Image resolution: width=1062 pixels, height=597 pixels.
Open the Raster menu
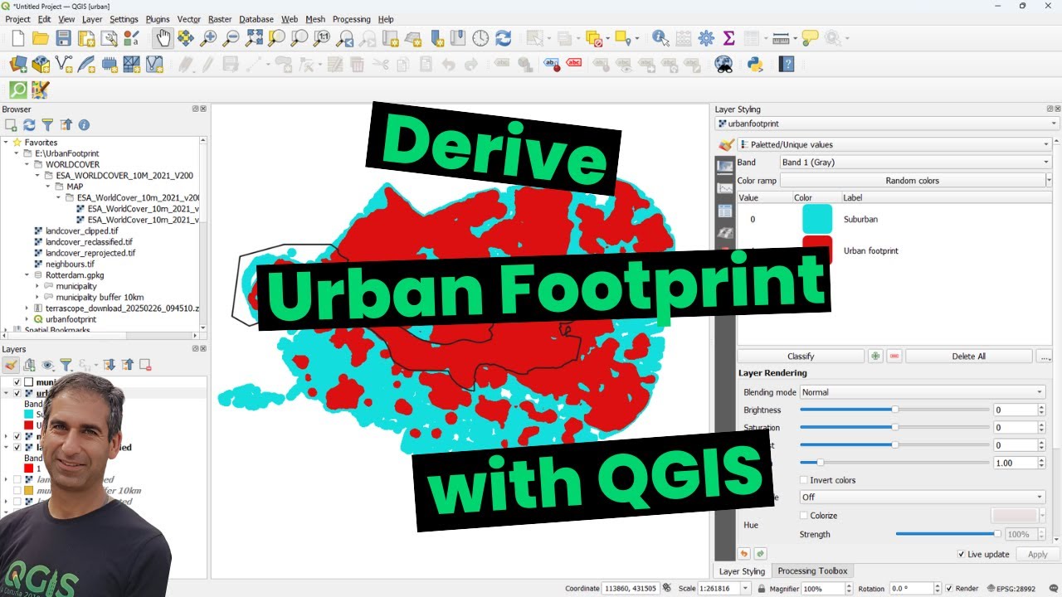(x=220, y=19)
